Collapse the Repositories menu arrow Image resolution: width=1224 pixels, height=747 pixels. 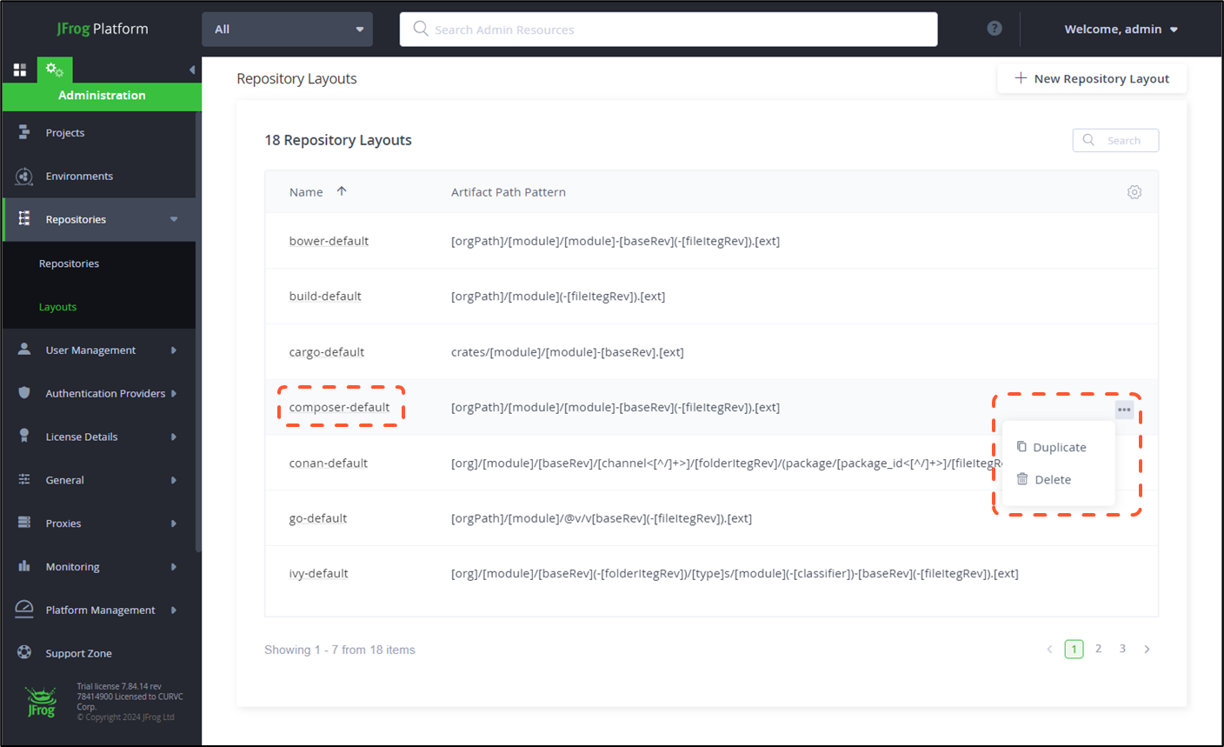(174, 219)
